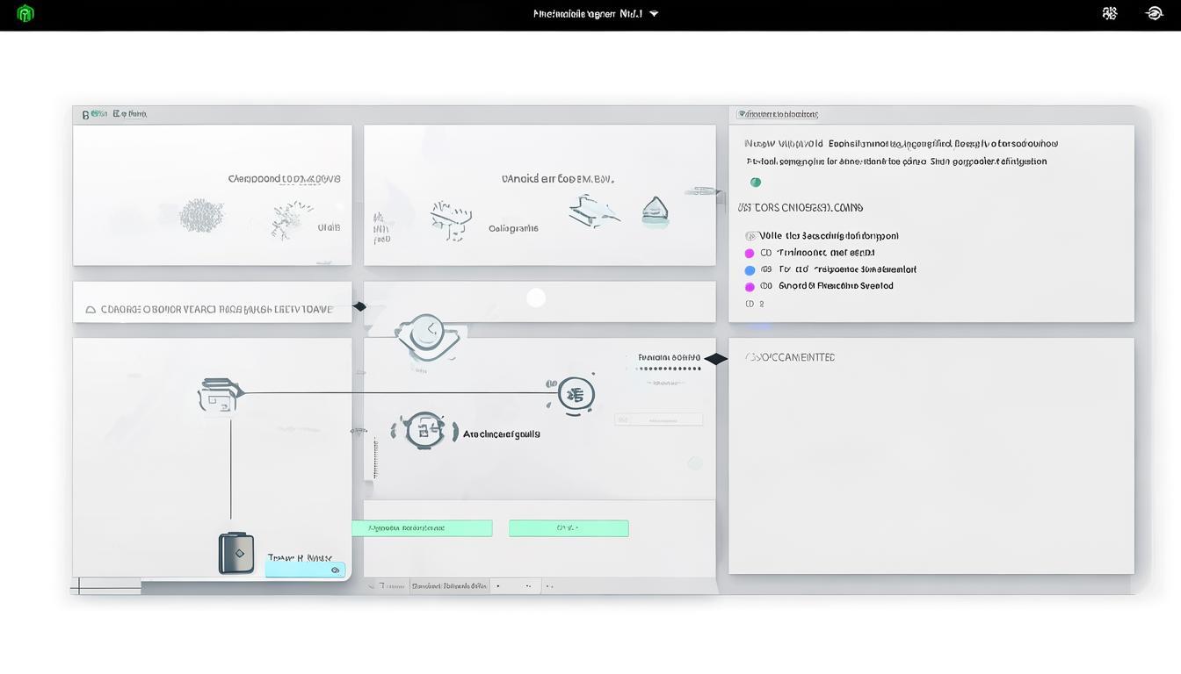
Task: Expand the row with triangle icon on left
Action: coord(91,310)
